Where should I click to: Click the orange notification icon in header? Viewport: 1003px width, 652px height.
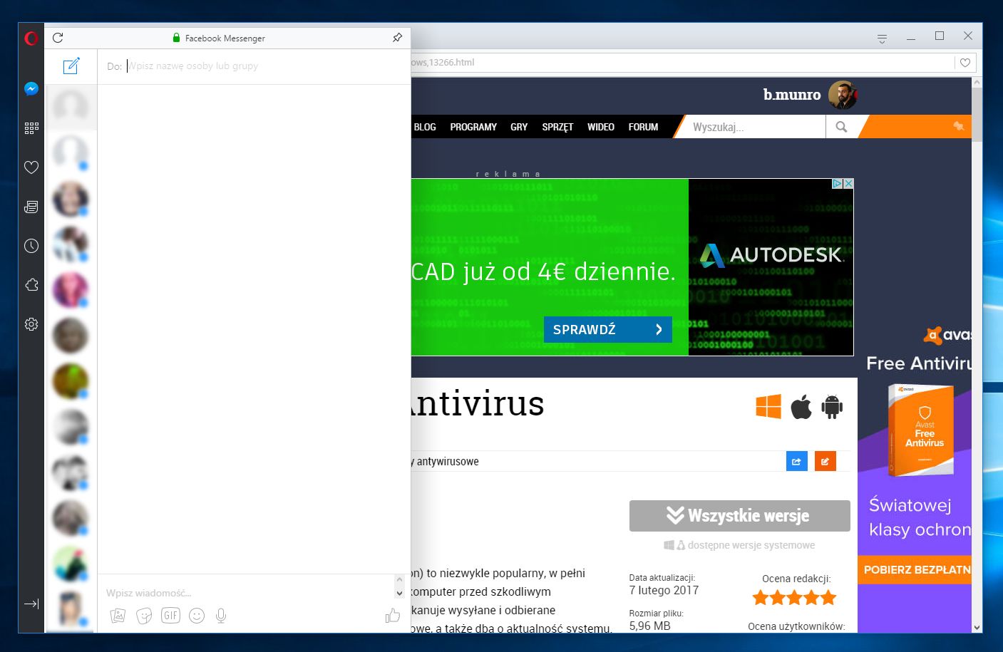coord(959,126)
